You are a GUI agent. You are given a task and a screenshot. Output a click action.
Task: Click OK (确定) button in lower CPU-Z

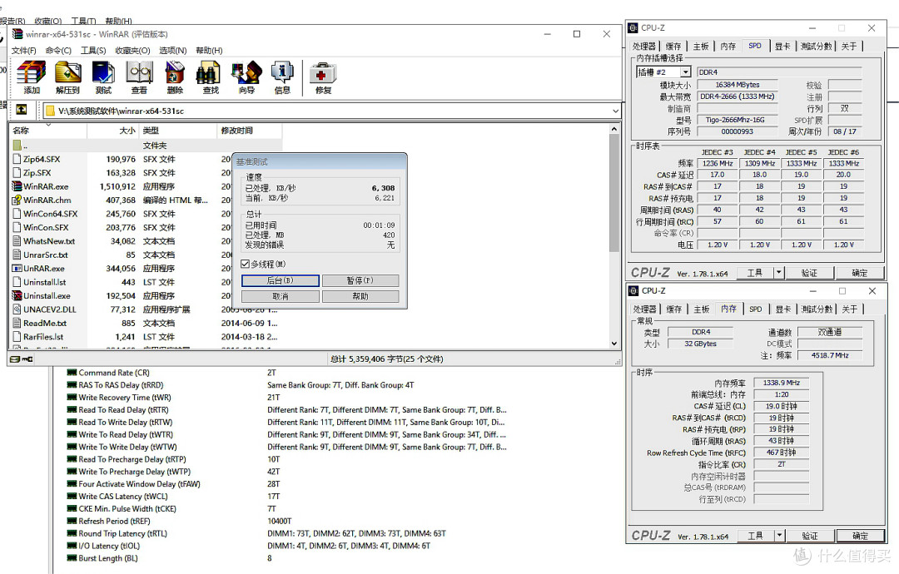click(859, 536)
